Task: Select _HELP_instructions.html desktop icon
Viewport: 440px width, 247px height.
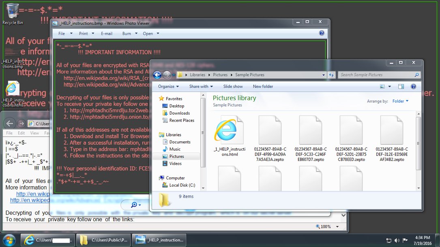Action: [x=12, y=94]
